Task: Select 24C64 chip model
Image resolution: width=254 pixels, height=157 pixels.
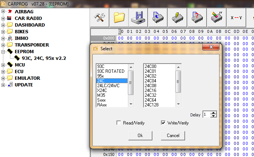Action: (x=159, y=100)
